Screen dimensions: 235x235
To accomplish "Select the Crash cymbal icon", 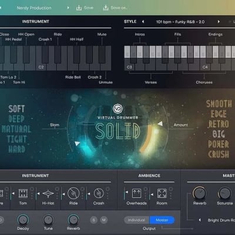I will [99, 193].
